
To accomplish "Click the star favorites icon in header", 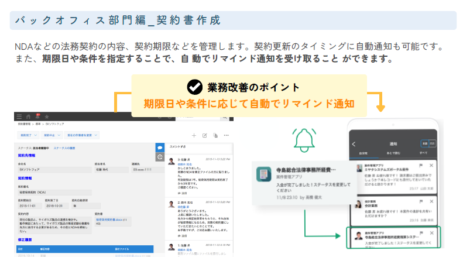I will [x=47, y=116].
